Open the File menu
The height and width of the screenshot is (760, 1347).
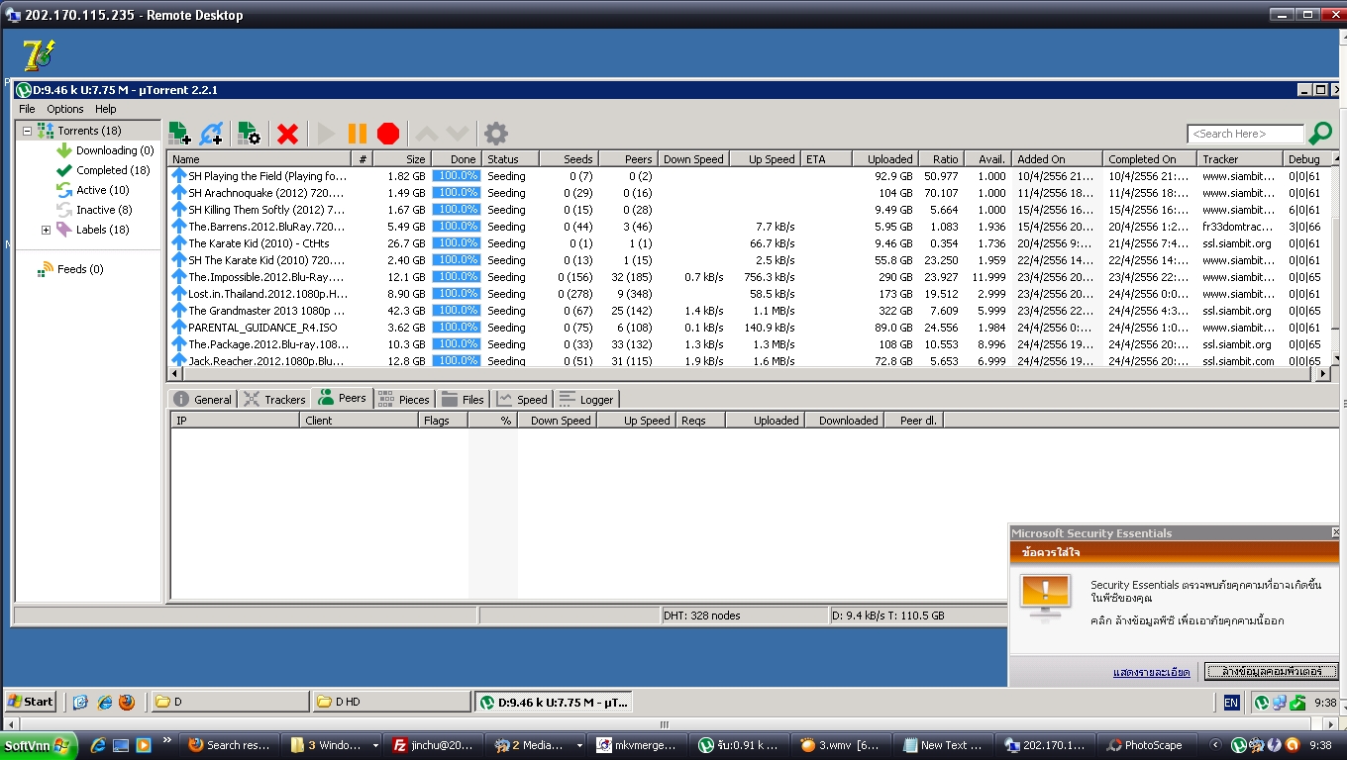click(27, 109)
